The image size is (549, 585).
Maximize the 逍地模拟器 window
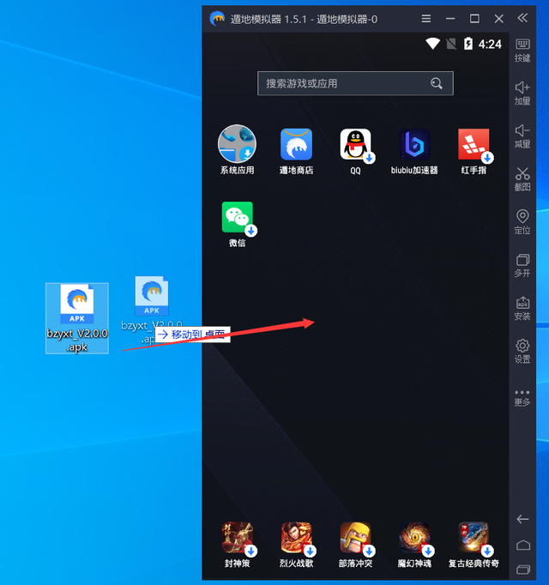coord(474,18)
